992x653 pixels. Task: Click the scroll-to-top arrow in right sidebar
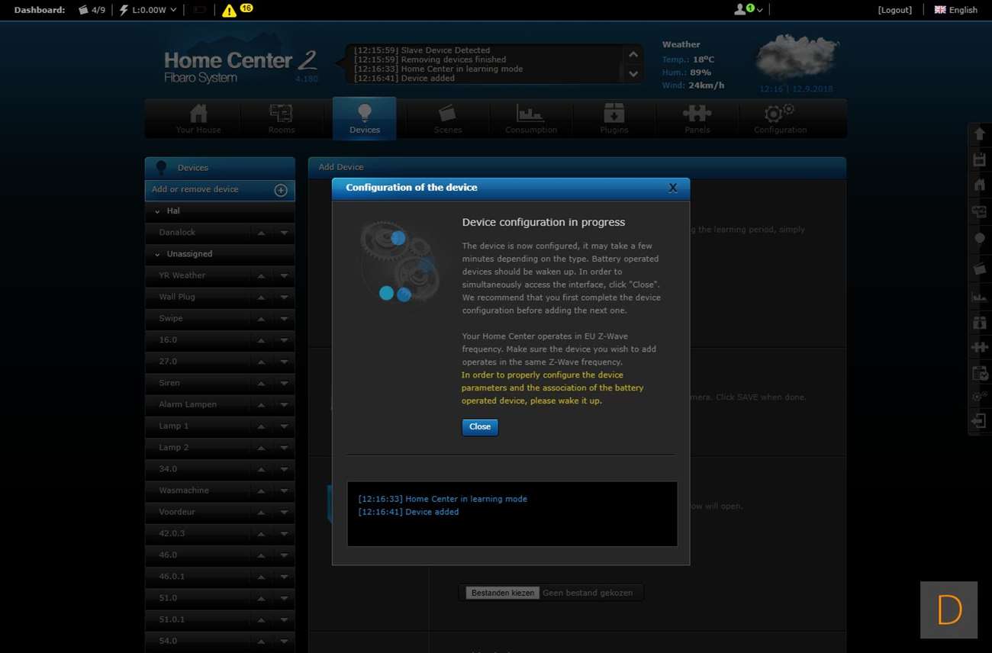tap(980, 133)
